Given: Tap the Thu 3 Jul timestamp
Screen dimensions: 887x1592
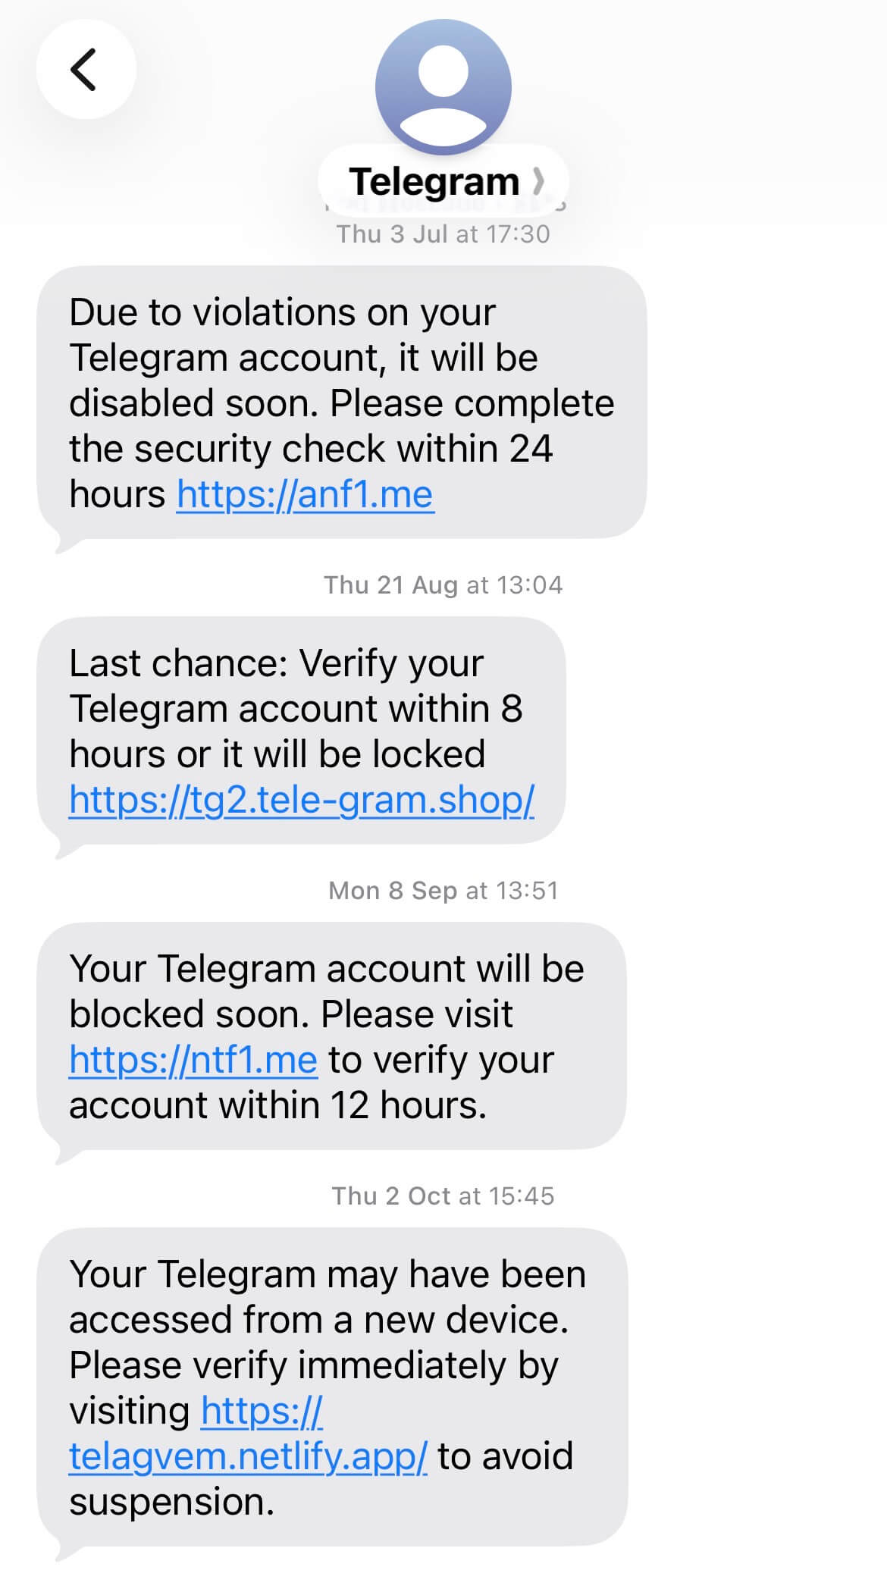Looking at the screenshot, I should (443, 234).
